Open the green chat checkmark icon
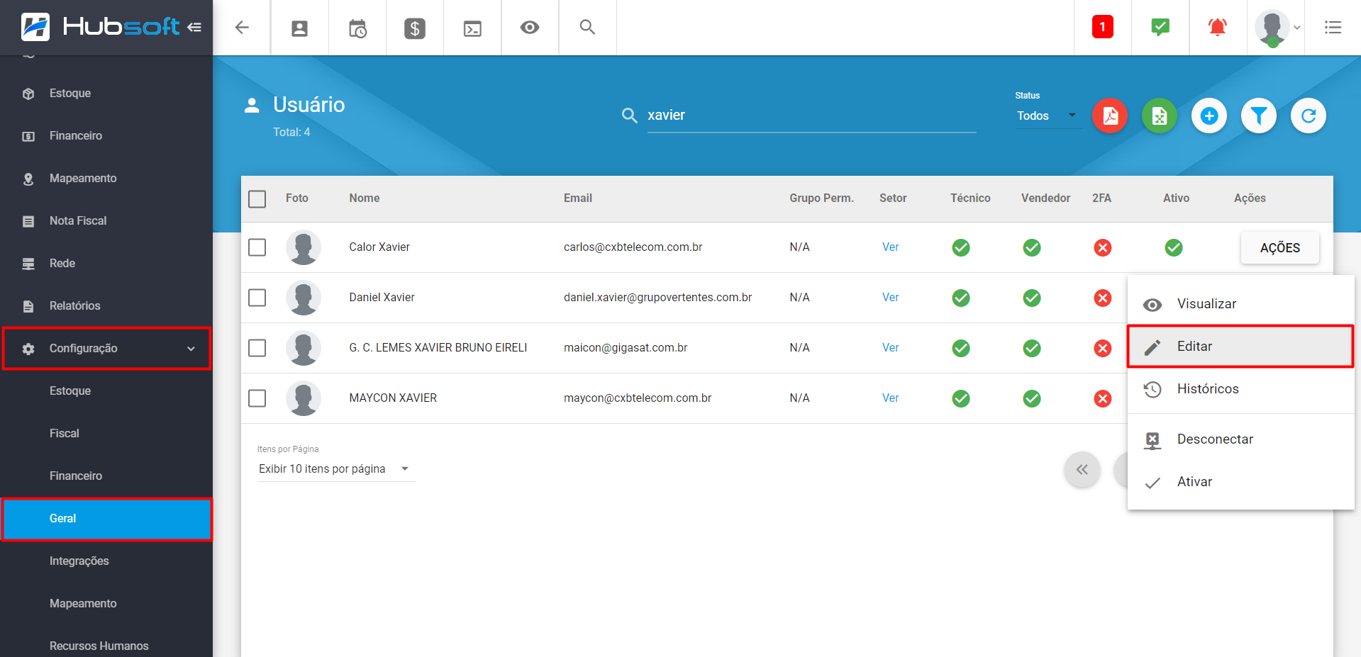1361x657 pixels. (1160, 27)
